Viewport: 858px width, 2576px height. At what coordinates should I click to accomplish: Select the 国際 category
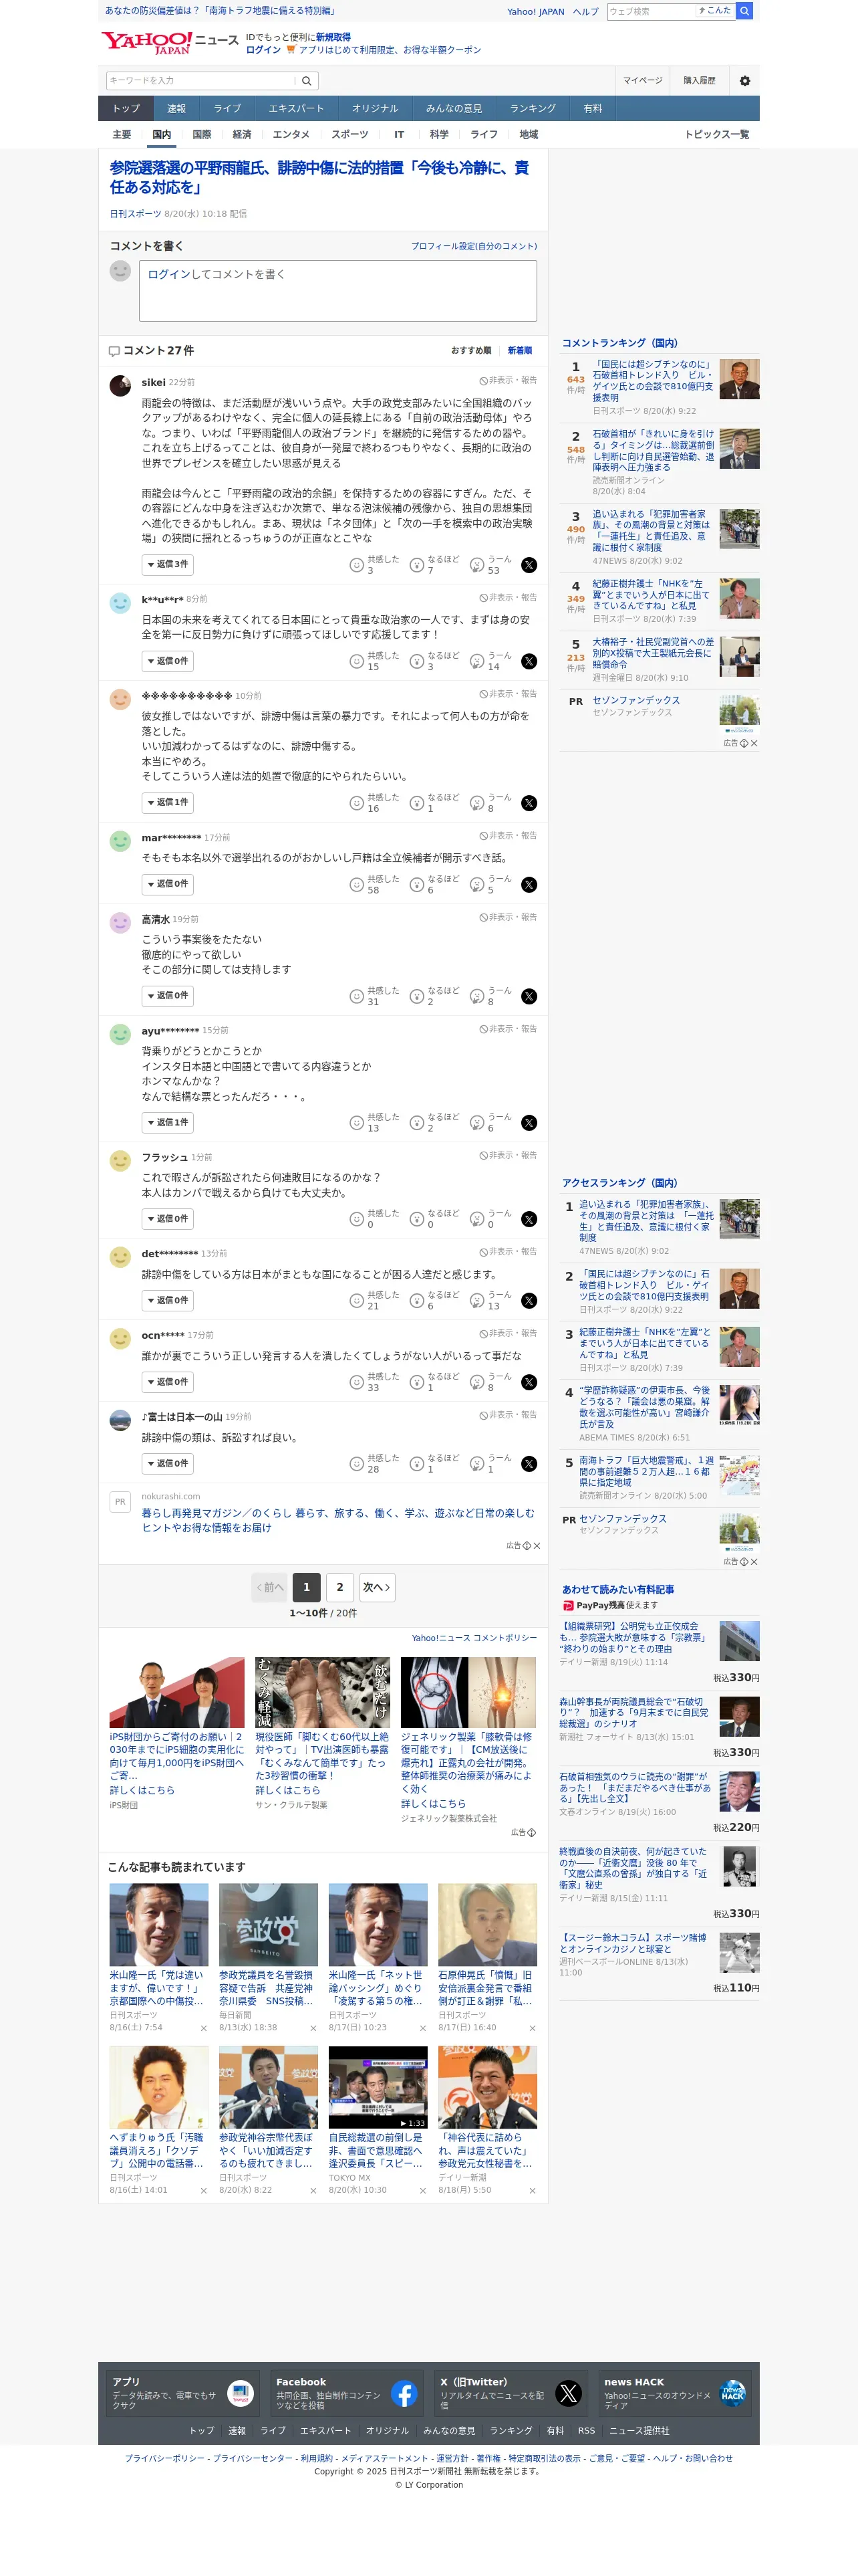click(202, 134)
